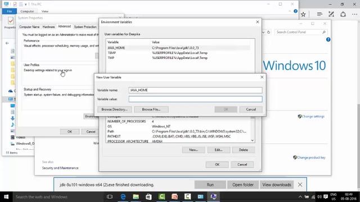Select the Edge web note pen icon
The height and width of the screenshot is (202, 360).
(331, 14)
